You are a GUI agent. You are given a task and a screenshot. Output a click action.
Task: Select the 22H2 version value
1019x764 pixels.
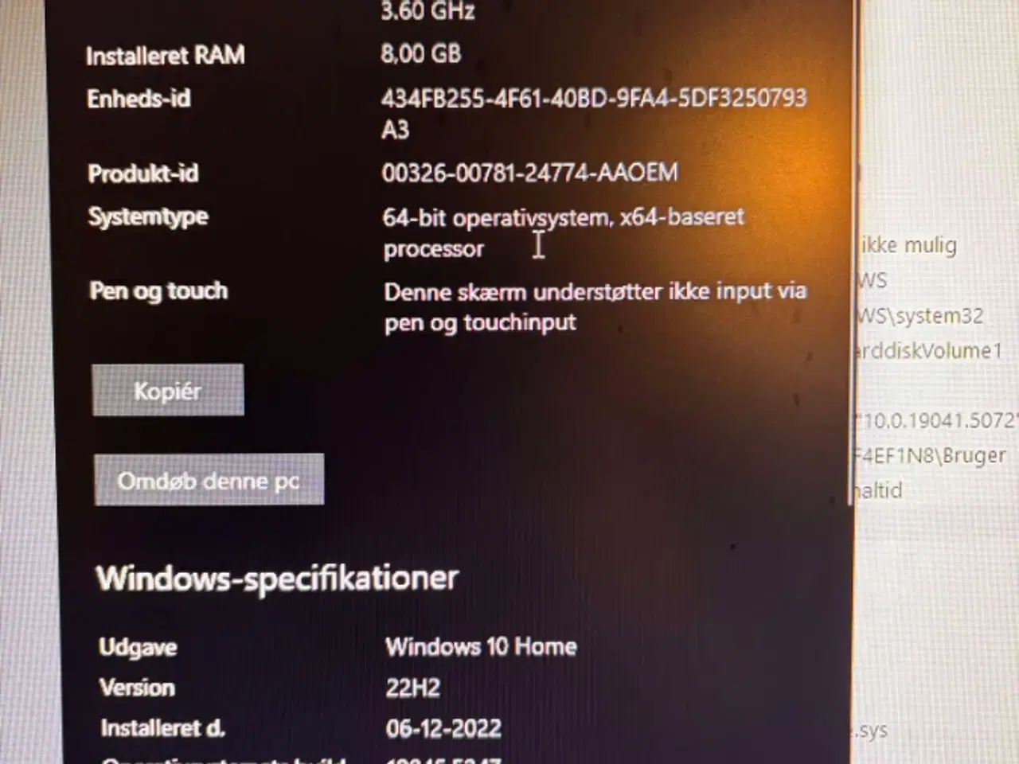tap(412, 688)
